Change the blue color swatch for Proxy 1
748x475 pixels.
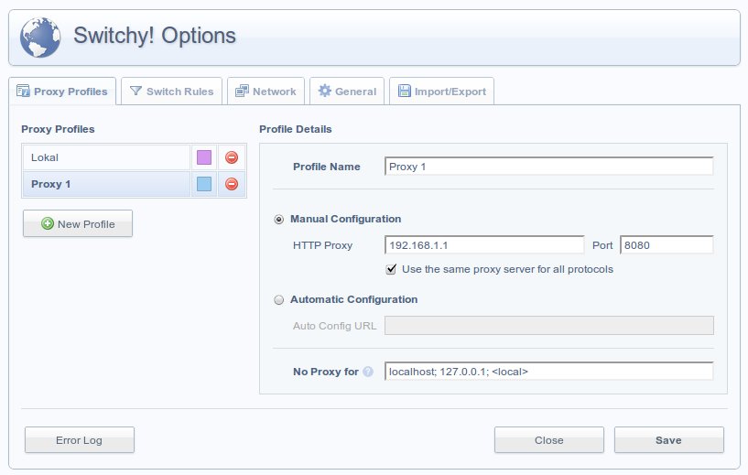coord(204,184)
